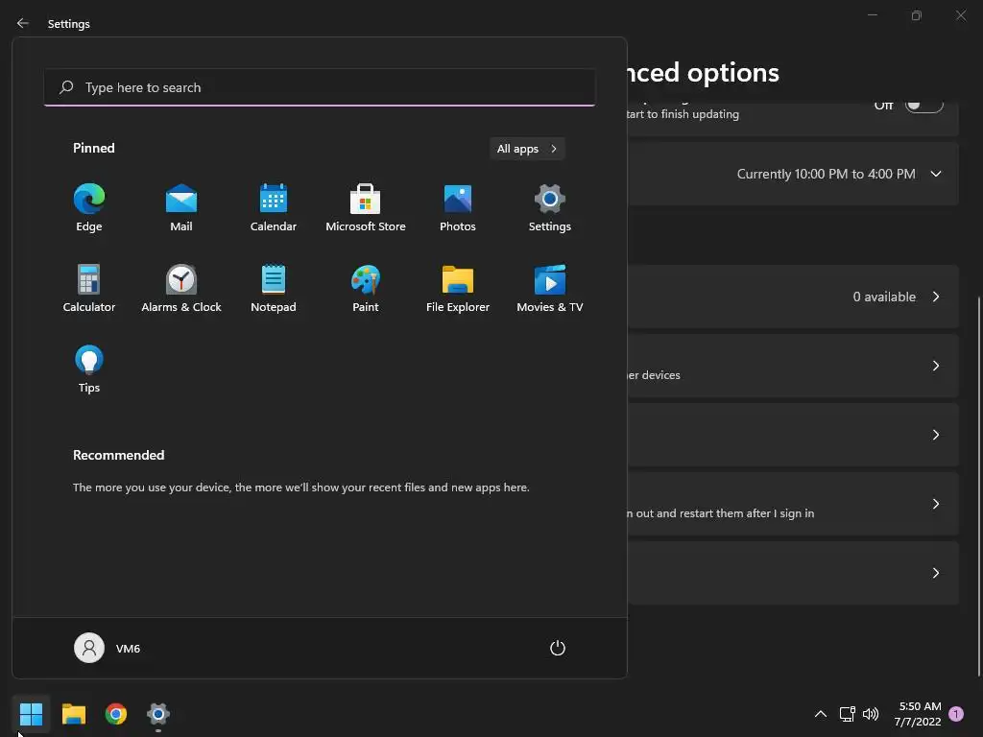The height and width of the screenshot is (737, 983).
Task: Open Calculator
Action: pos(89,289)
